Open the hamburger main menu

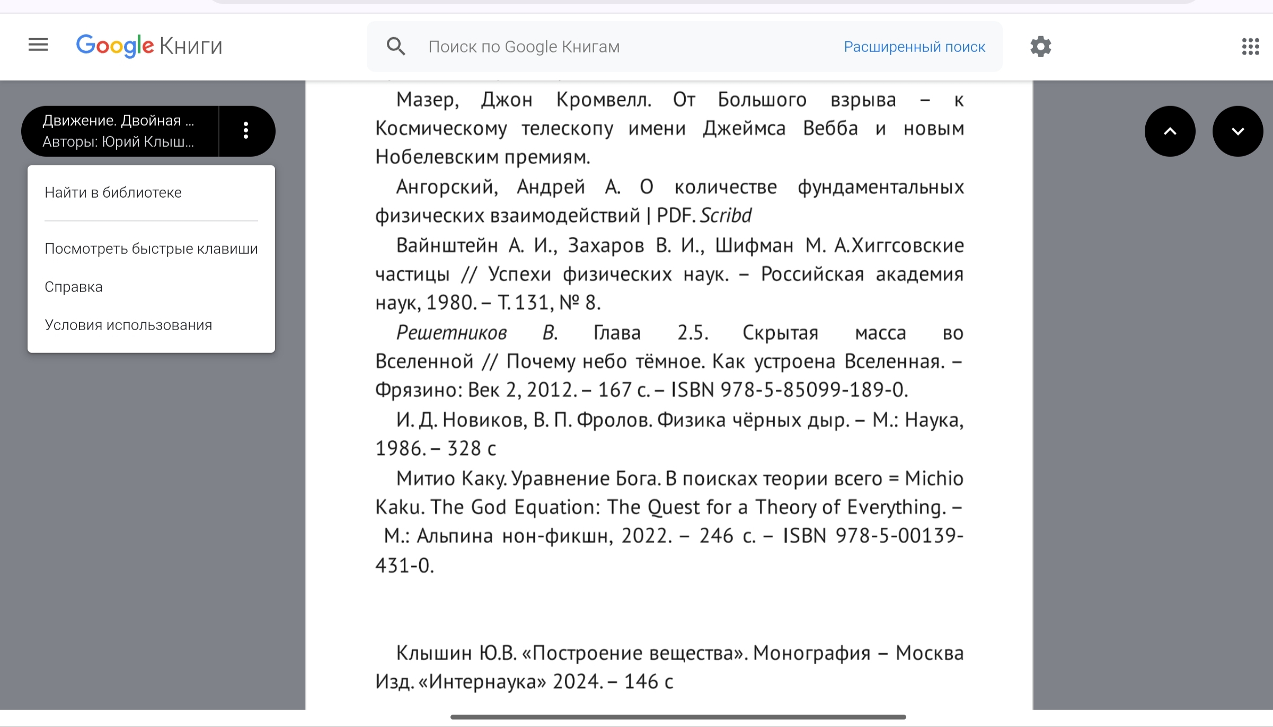[38, 46]
